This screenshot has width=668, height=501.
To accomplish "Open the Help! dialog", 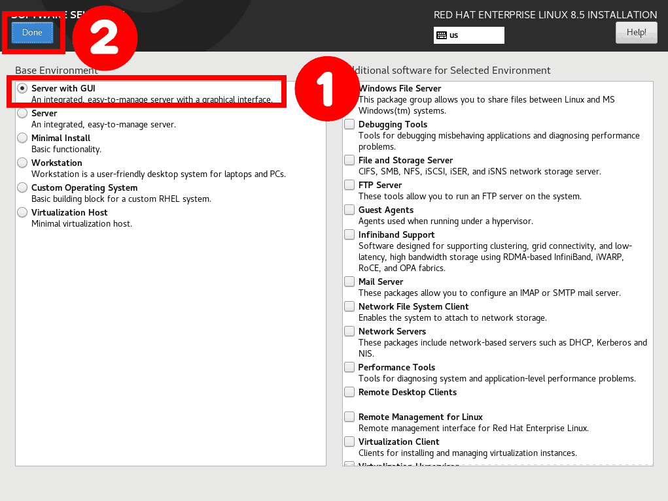I will (636, 32).
